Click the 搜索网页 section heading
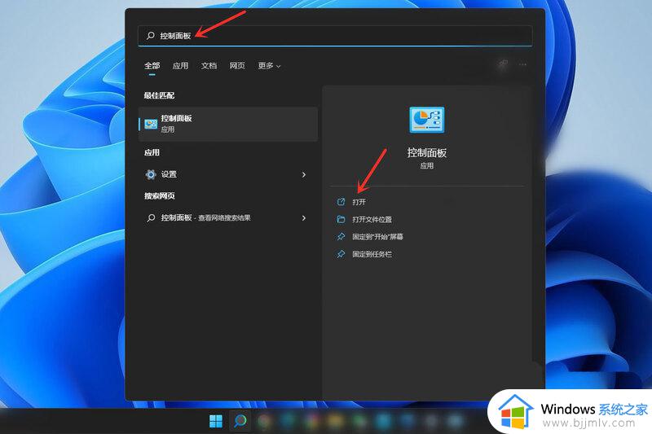The width and height of the screenshot is (652, 434). 159,196
